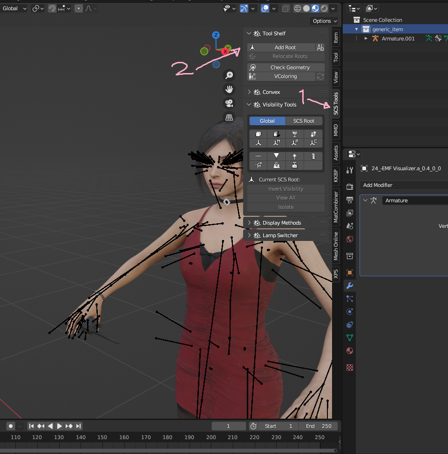Open the World properties tab
This screenshot has width=448, height=454.
(x=350, y=239)
